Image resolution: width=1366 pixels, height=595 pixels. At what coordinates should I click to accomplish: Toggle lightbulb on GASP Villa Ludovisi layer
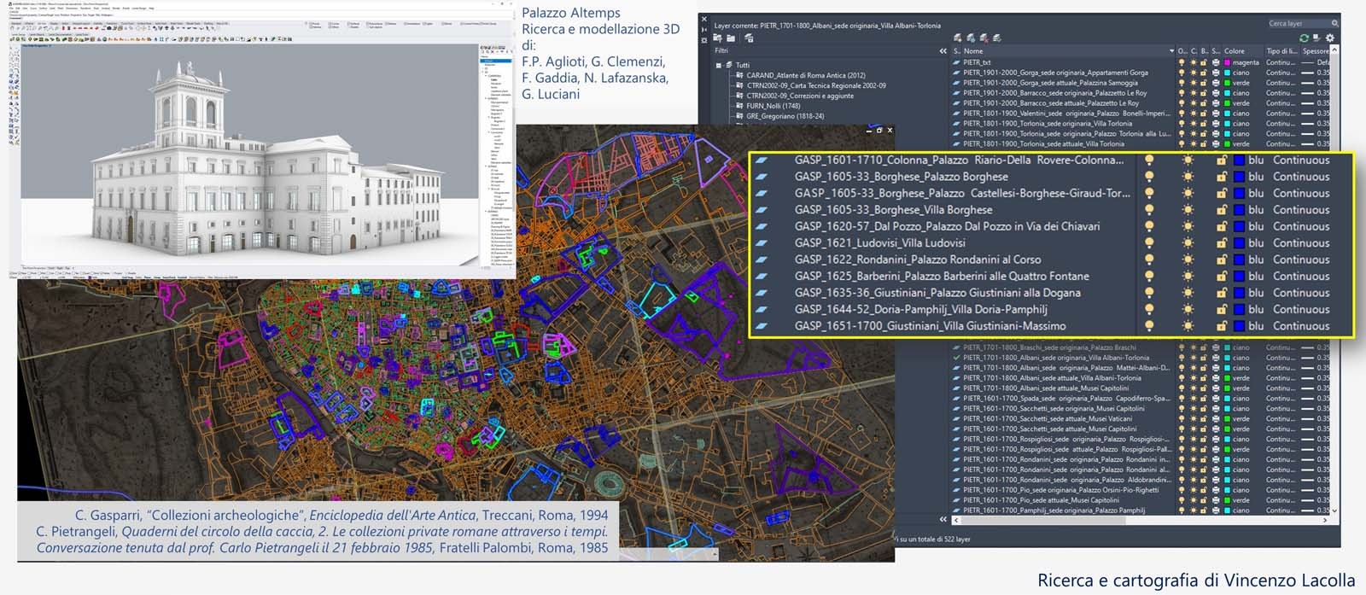(x=1149, y=243)
